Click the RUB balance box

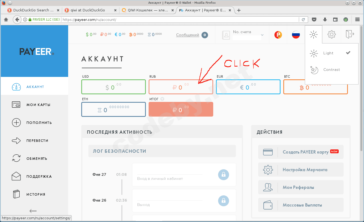(x=181, y=87)
